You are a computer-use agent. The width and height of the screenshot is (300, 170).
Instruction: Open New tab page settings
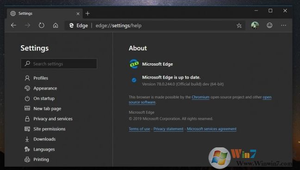[47, 109]
